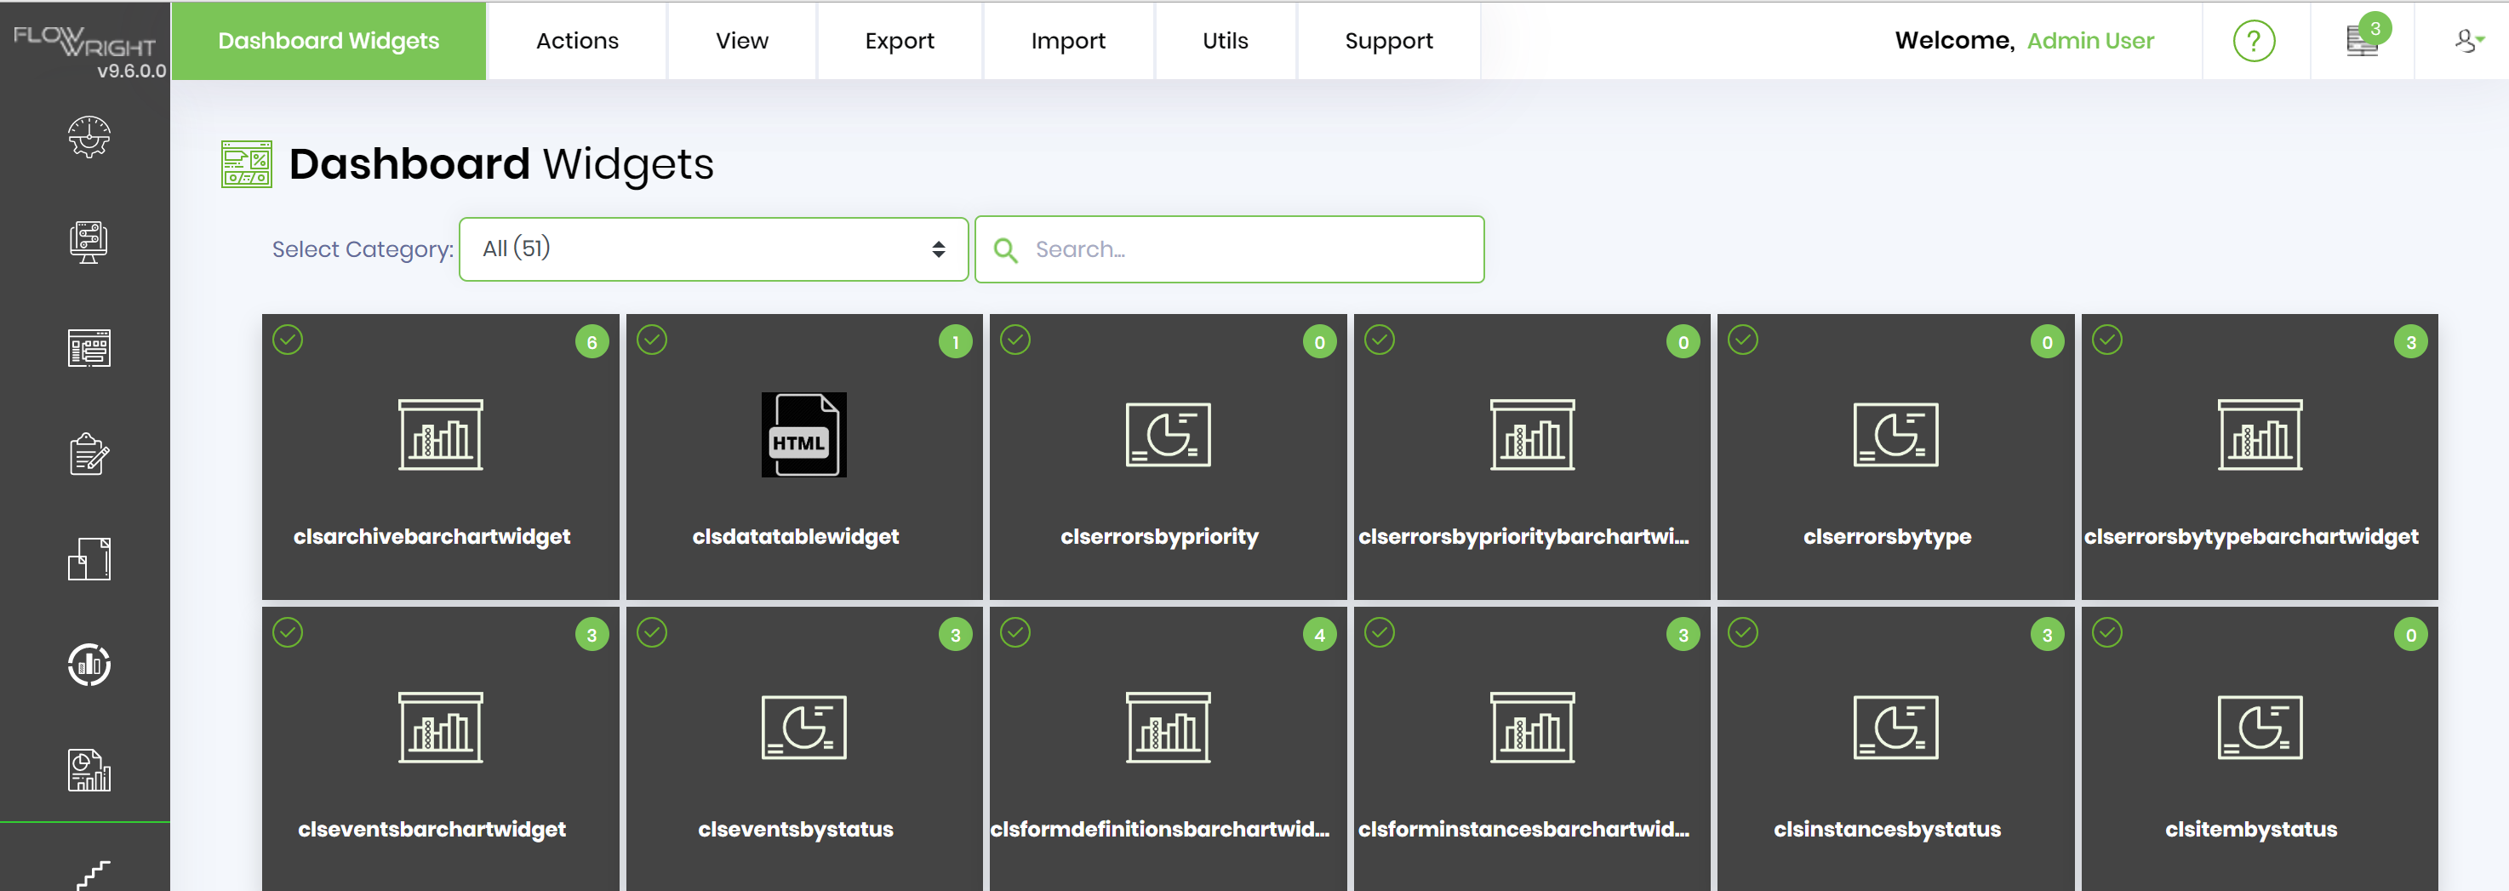The height and width of the screenshot is (891, 2509).
Task: Toggle the checkmark on clsdatatablewidget
Action: click(x=653, y=340)
